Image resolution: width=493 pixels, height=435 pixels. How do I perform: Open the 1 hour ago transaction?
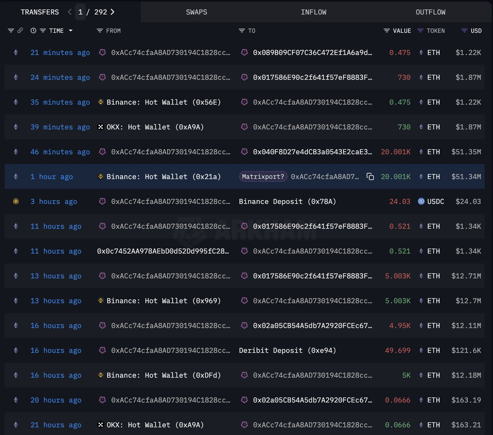pyautogui.click(x=52, y=177)
